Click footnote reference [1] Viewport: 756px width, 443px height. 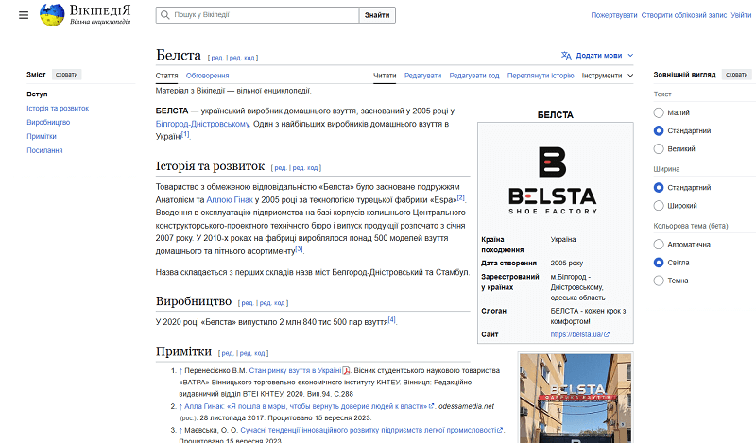click(x=185, y=134)
